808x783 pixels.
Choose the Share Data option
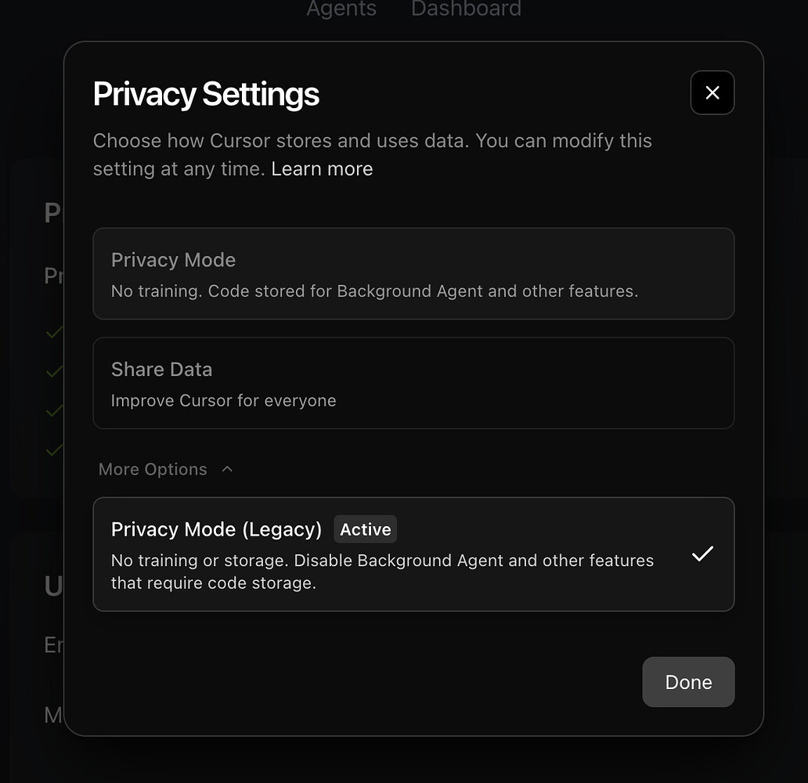413,383
